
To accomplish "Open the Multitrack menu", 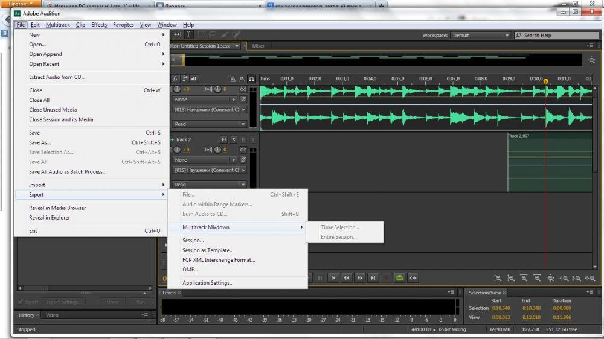I will (58, 25).
